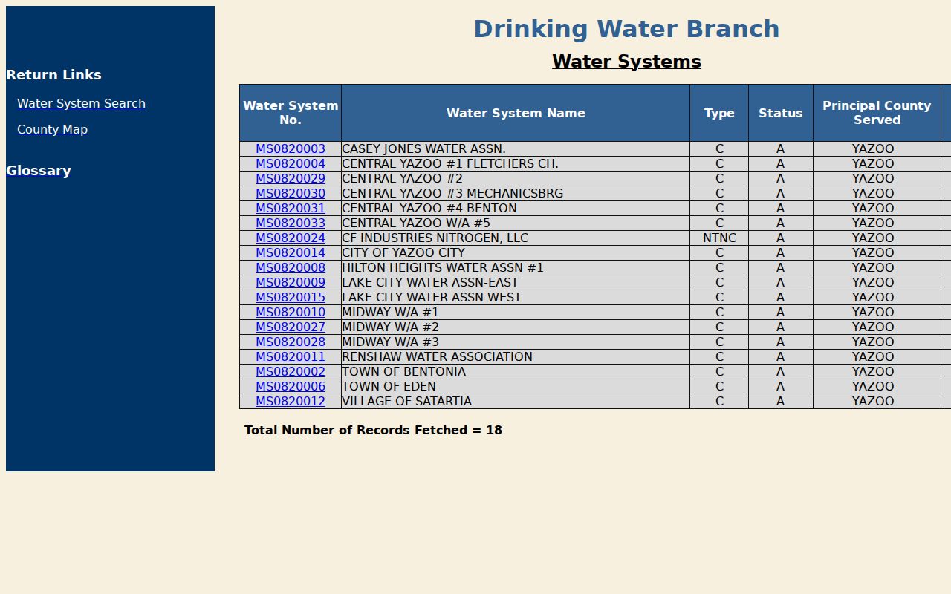This screenshot has height=594, width=951.
Task: Open record MS0820030
Action: [291, 194]
